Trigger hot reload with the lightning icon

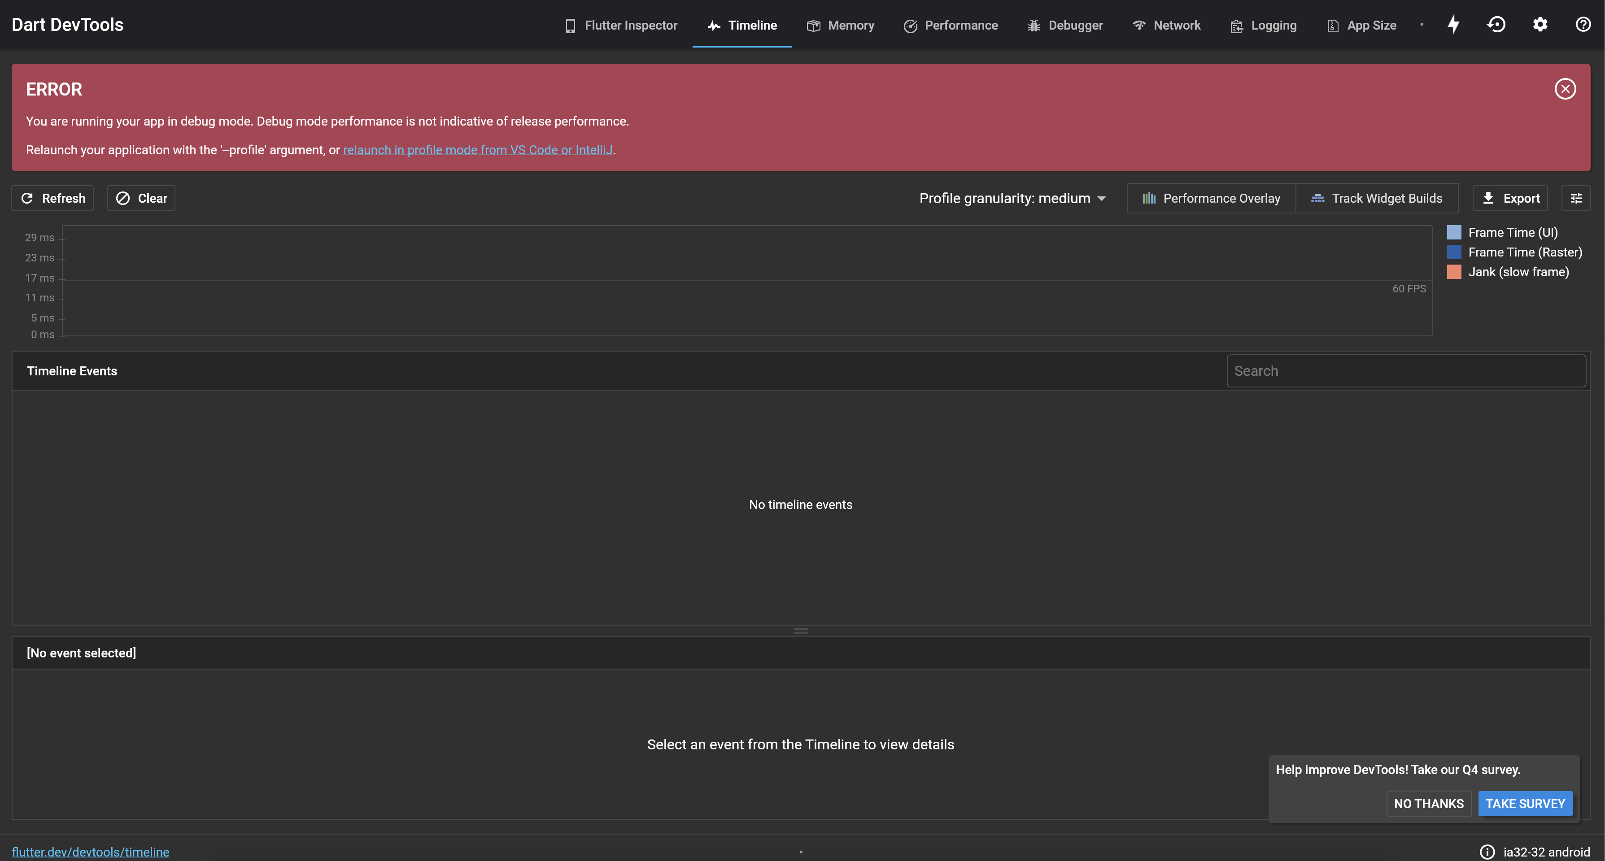(1453, 24)
